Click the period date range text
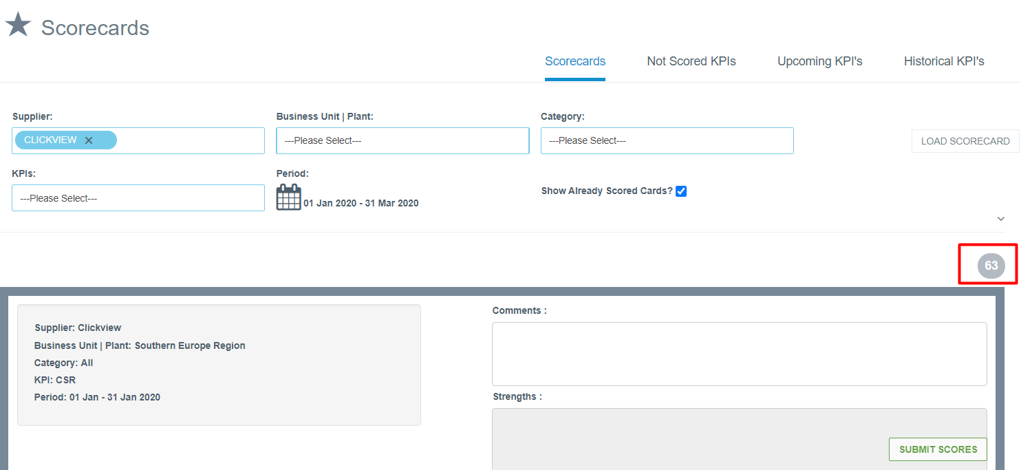This screenshot has width=1021, height=470. [x=361, y=203]
